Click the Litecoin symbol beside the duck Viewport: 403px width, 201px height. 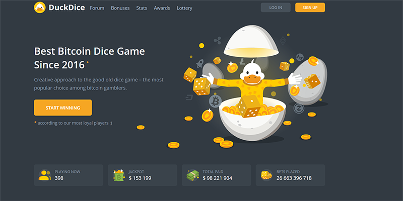pos(242,61)
